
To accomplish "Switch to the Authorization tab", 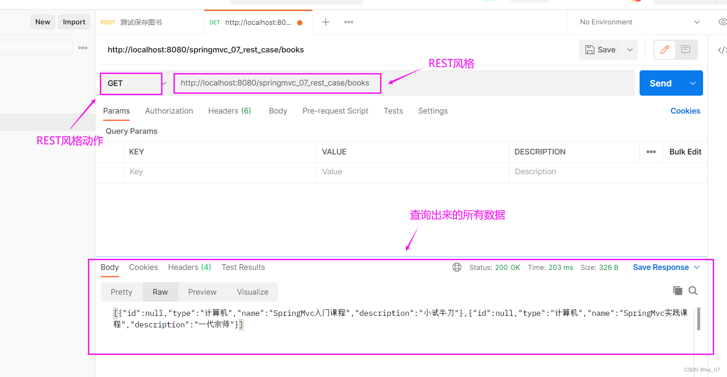I will [169, 111].
